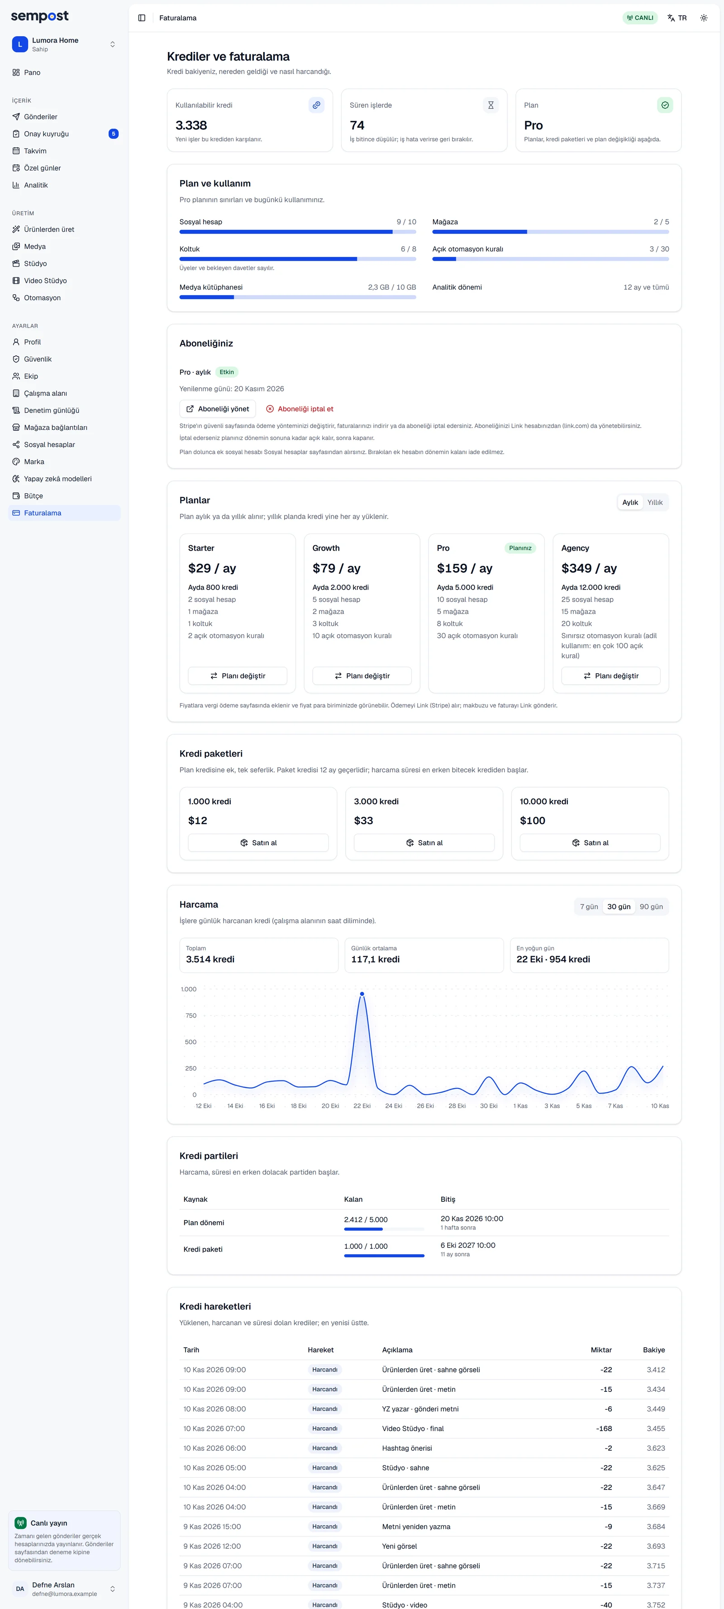Screen dimensions: 724x1609
Task: Click the Kullanılabilir kredi card coins icon
Action: (x=317, y=105)
